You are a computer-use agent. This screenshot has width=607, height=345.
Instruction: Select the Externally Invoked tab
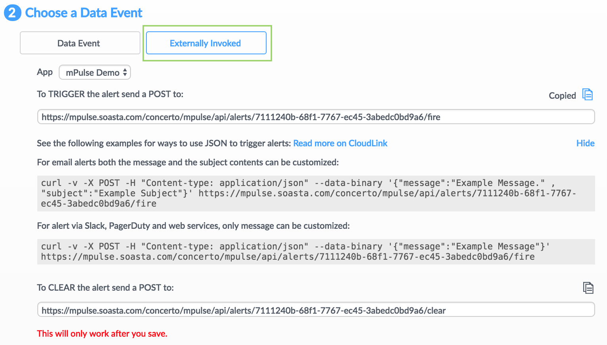206,43
